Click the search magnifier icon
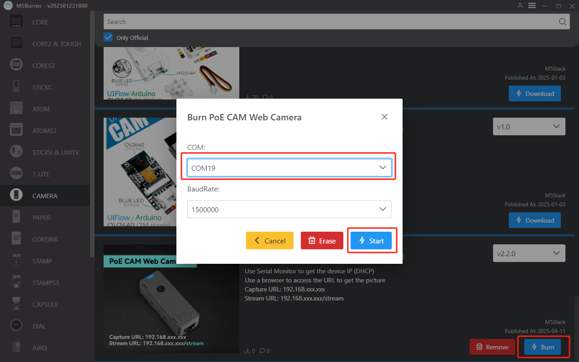Screen dimensions: 579x362 click(563, 22)
